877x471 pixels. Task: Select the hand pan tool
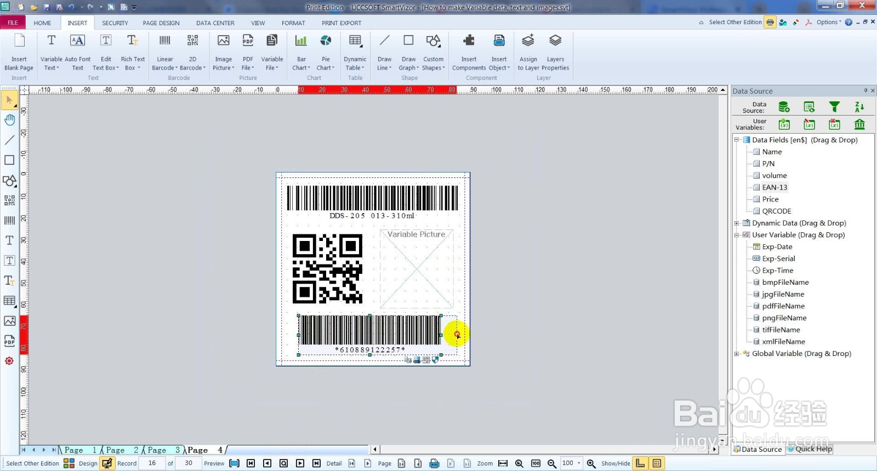[x=9, y=119]
